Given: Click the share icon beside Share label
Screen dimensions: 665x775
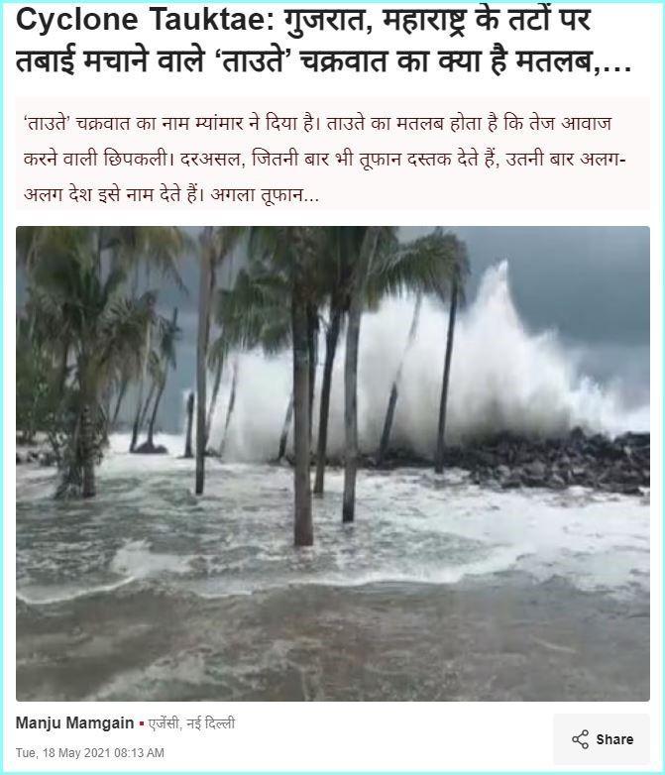Looking at the screenshot, I should coord(580,739).
